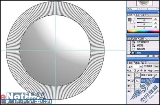Click the lock image pixels brush icon
Screen dimensions: 160x105
pyautogui.click(x=138, y=70)
